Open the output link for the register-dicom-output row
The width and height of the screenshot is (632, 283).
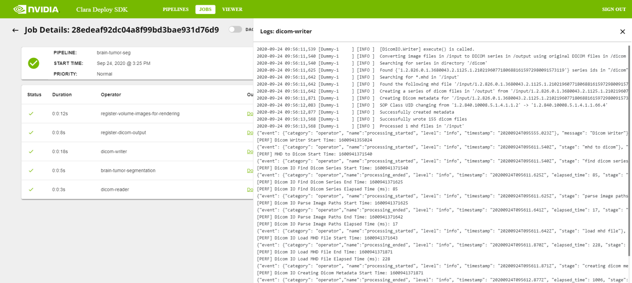[250, 133]
